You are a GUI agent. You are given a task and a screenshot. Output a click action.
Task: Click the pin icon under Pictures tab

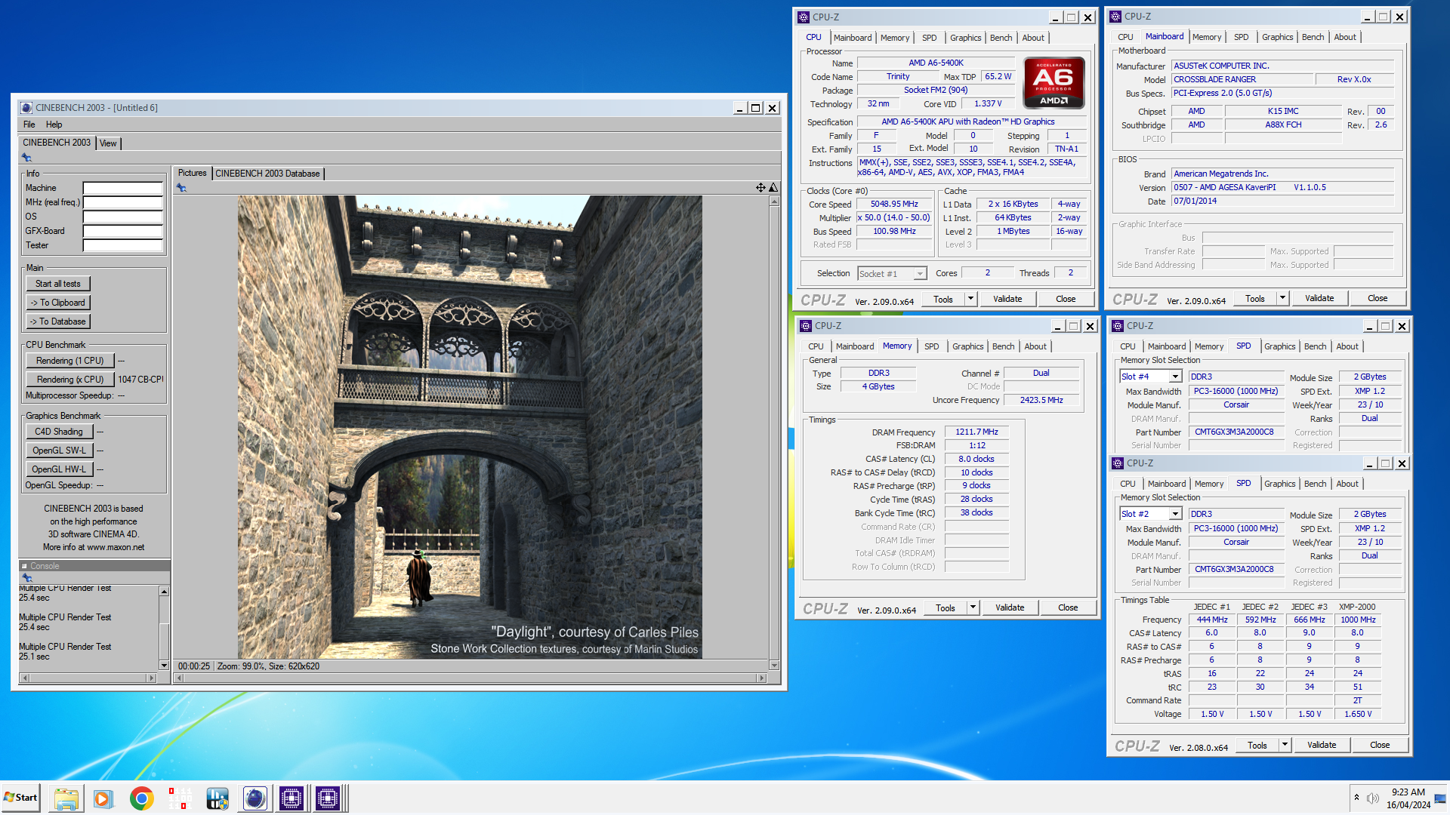click(181, 188)
